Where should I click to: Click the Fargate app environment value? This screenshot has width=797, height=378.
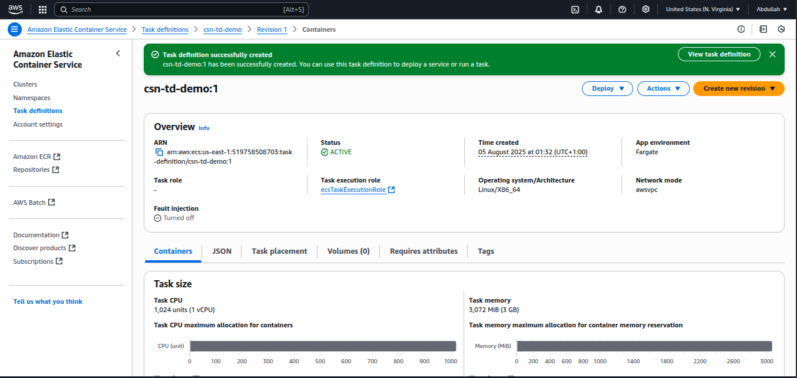coord(647,152)
